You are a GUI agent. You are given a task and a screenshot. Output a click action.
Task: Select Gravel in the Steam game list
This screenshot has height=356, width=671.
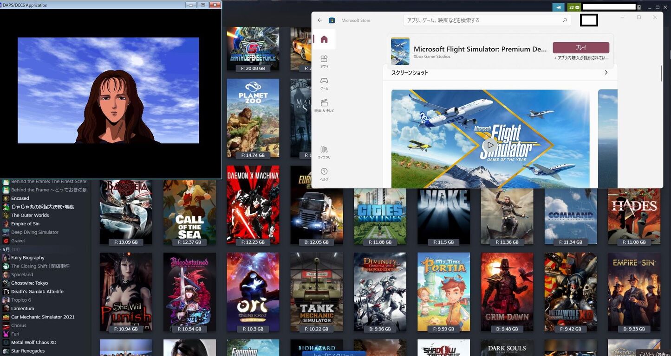18,241
